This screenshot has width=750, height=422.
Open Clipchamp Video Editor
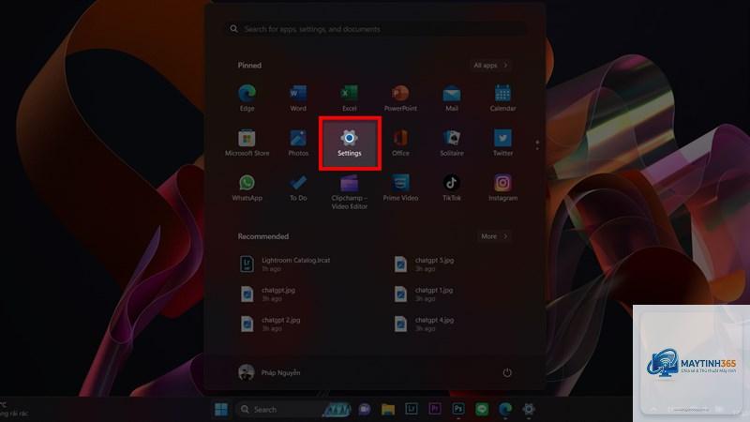point(349,191)
